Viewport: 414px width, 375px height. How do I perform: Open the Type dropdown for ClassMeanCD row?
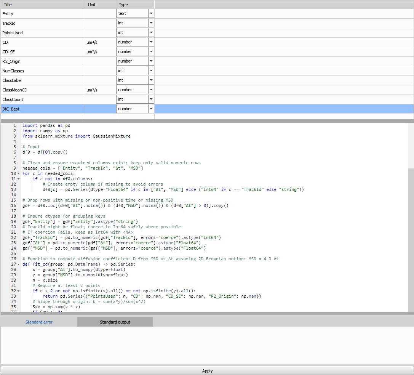click(x=151, y=90)
